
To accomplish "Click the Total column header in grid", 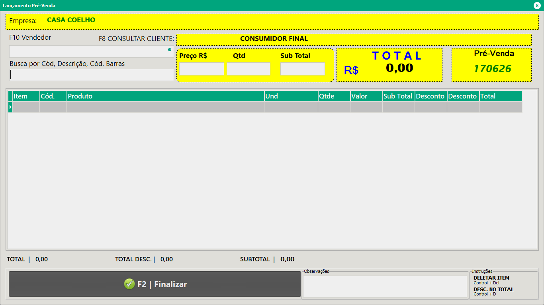I will (500, 96).
